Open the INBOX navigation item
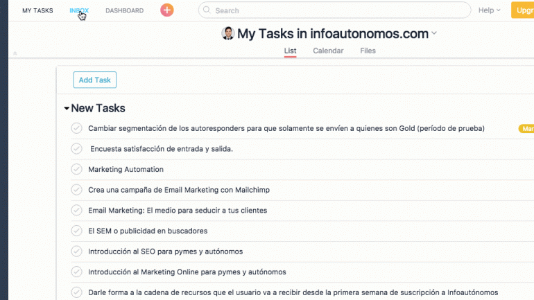The height and width of the screenshot is (300, 534). click(x=79, y=10)
